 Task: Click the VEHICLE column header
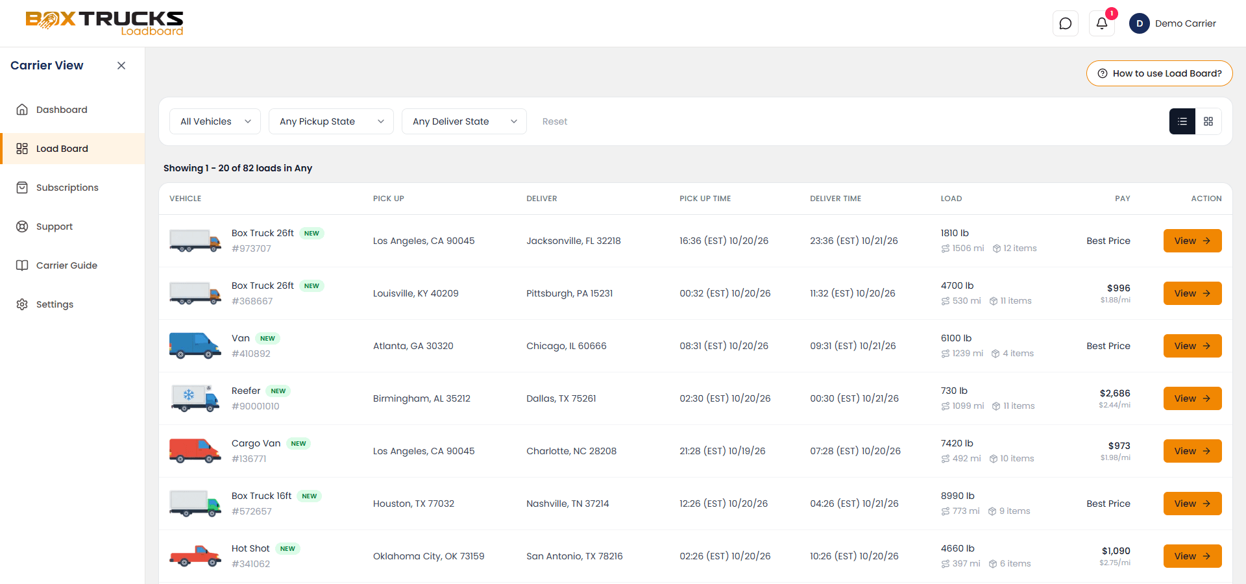click(x=185, y=199)
